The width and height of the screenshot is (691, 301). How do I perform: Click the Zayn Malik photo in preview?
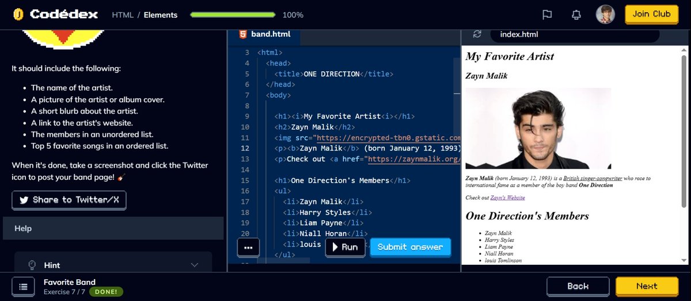click(538, 128)
